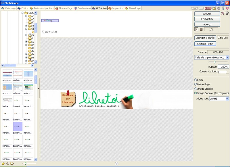Click the open folder icon at bottom left

click(12, 164)
